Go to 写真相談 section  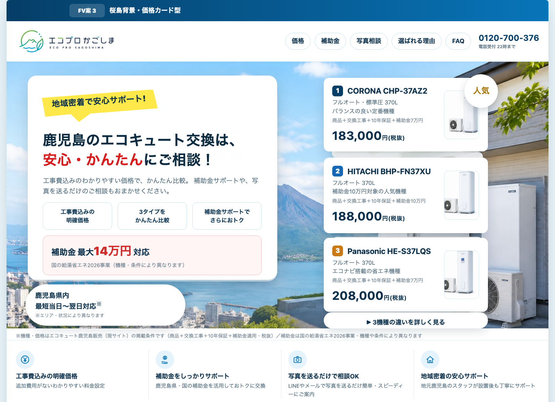pyautogui.click(x=369, y=41)
